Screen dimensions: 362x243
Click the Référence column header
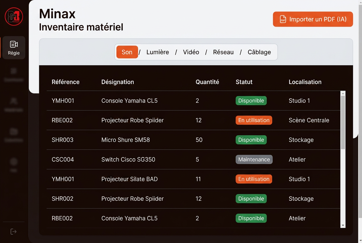66,82
